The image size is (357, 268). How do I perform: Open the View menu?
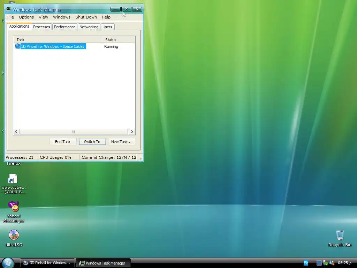click(43, 17)
